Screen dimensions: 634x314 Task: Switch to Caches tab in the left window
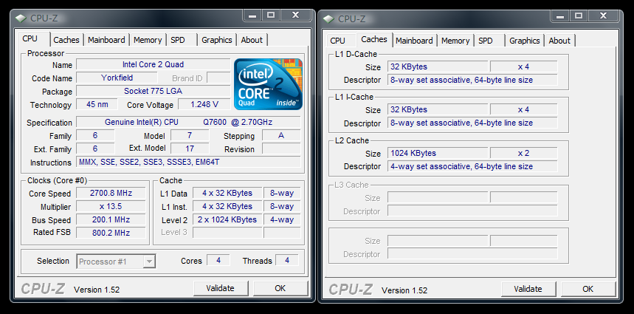point(66,40)
